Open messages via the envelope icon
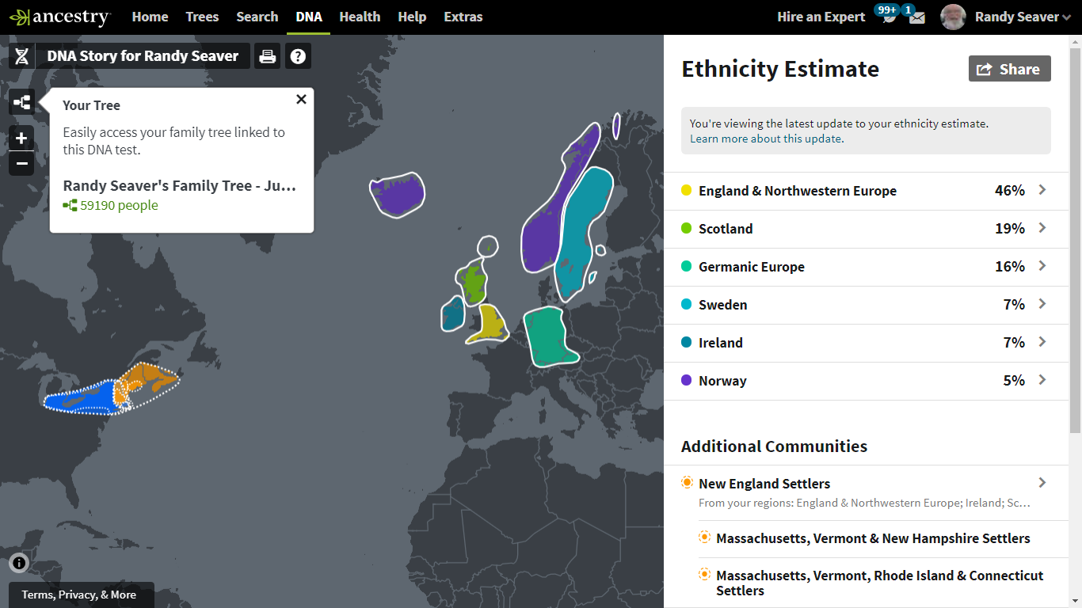 coord(916,17)
